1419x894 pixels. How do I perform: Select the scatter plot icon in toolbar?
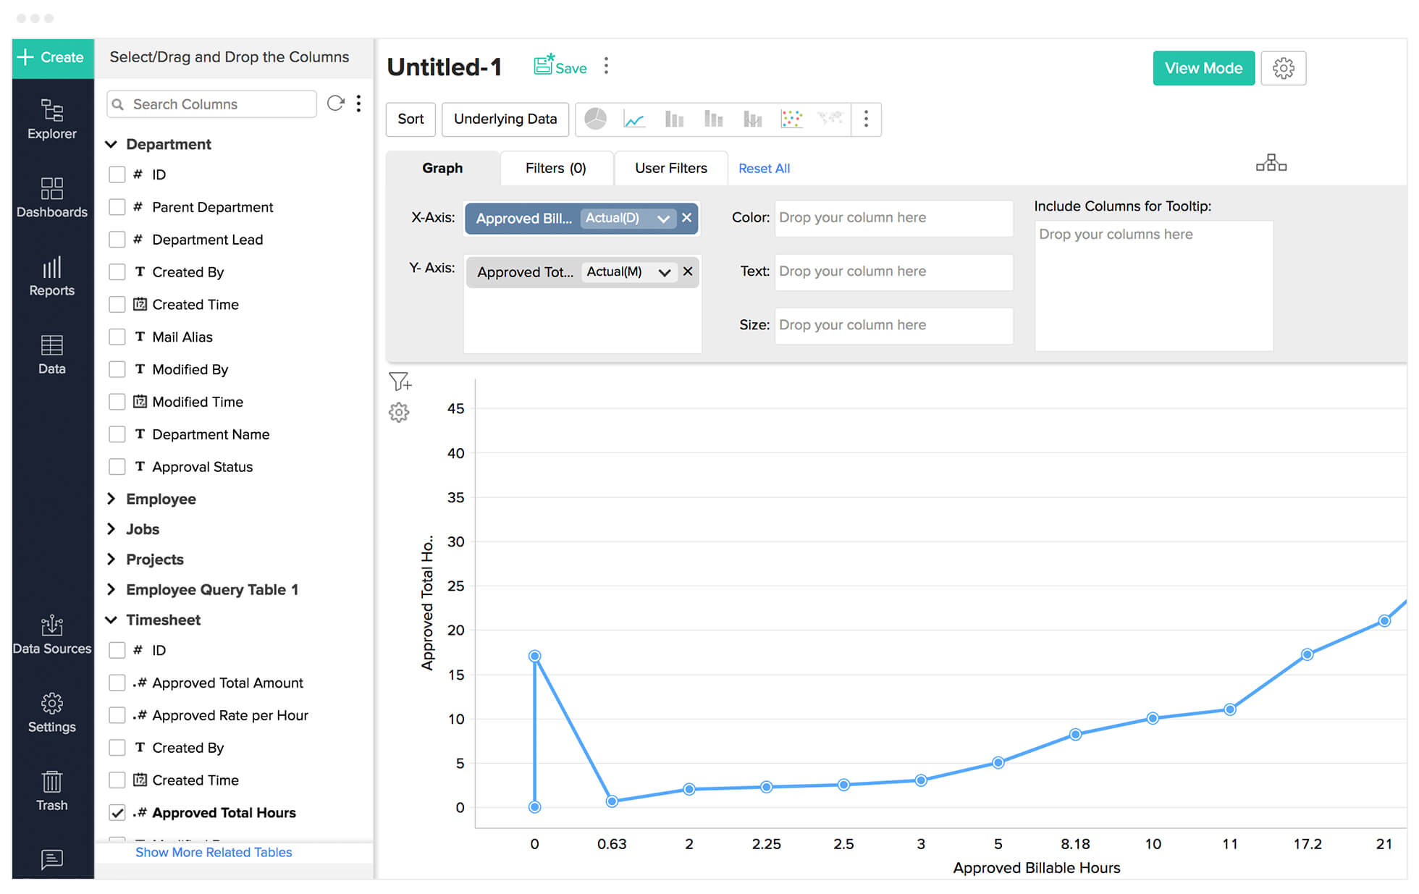tap(793, 119)
